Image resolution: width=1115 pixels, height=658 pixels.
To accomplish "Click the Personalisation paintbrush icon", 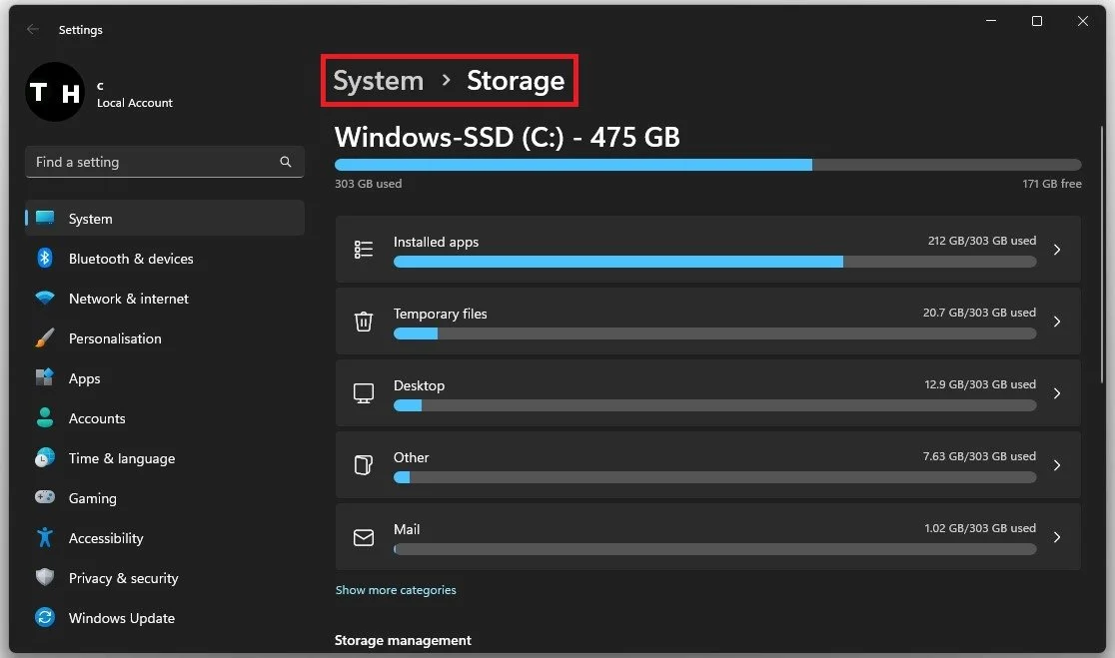I will pyautogui.click(x=45, y=337).
